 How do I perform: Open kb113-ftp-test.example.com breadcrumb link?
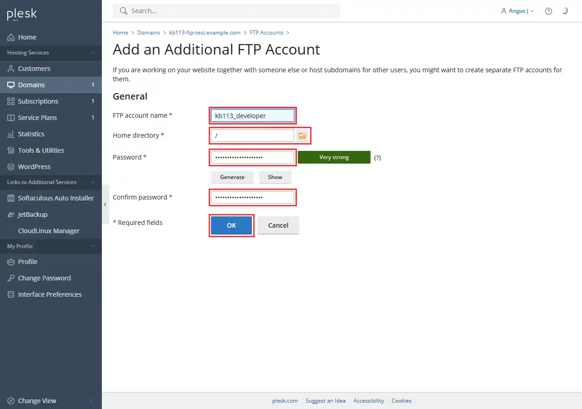tap(205, 33)
